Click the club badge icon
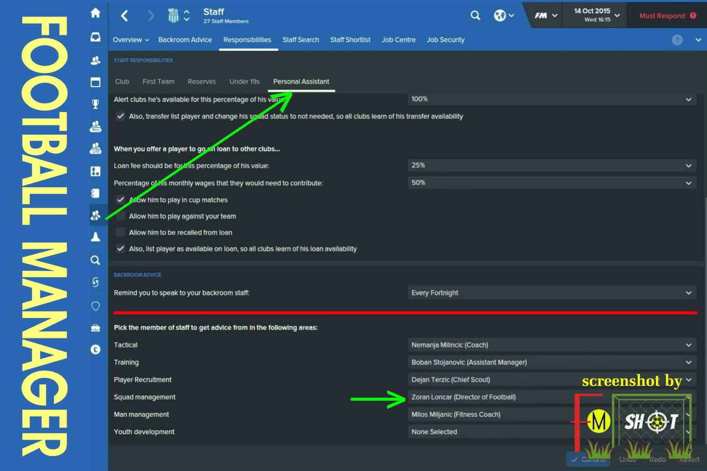The width and height of the screenshot is (707, 471). (173, 15)
